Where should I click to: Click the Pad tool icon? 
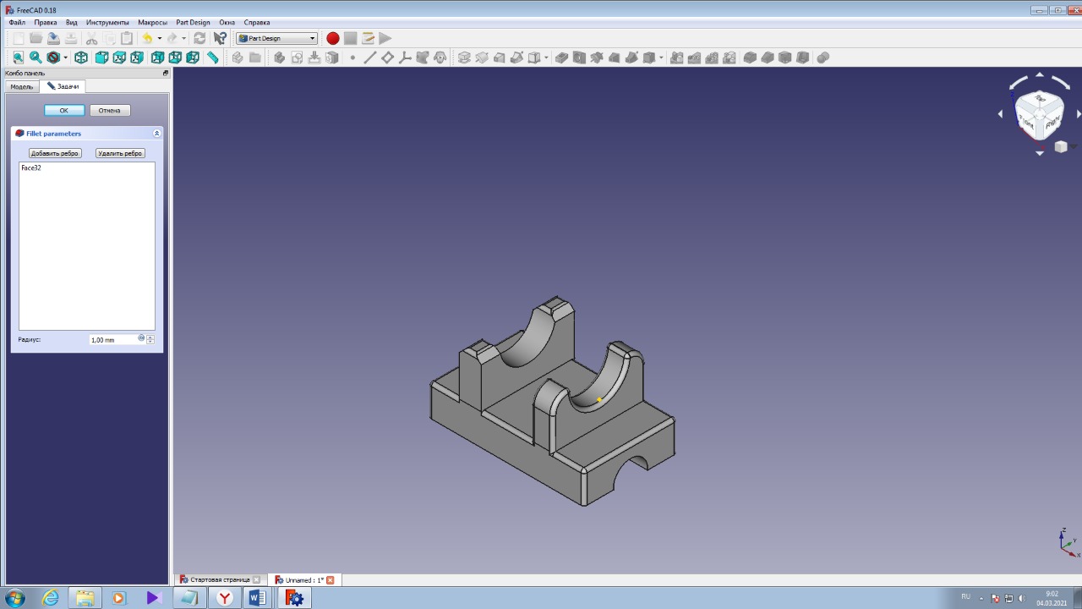(x=464, y=58)
